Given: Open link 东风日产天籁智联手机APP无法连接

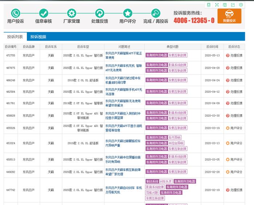Looking at the screenshot, I should point(124,92).
